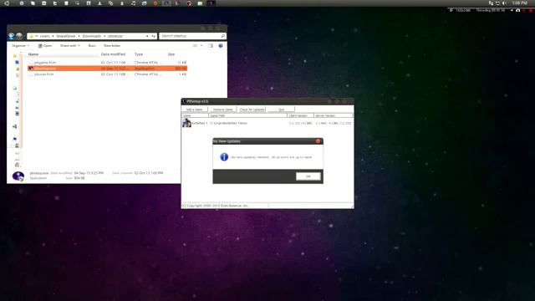Viewport: 535px width, 301px height.
Task: Click Downloads in the Explorer address bar
Action: (x=92, y=36)
